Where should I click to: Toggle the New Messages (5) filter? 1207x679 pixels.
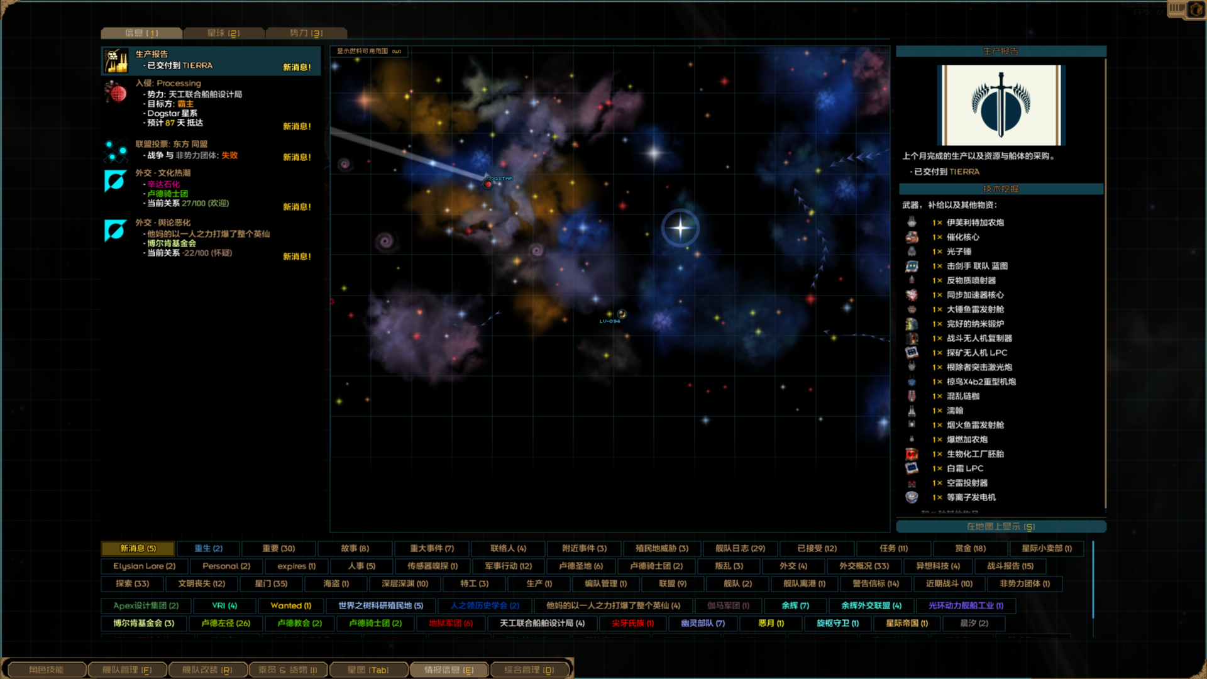click(138, 548)
